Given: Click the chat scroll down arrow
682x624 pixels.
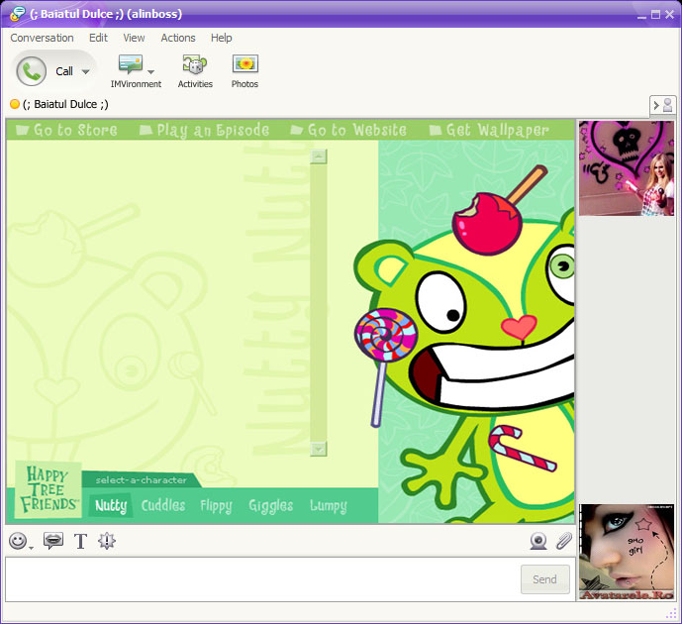Looking at the screenshot, I should (319, 449).
